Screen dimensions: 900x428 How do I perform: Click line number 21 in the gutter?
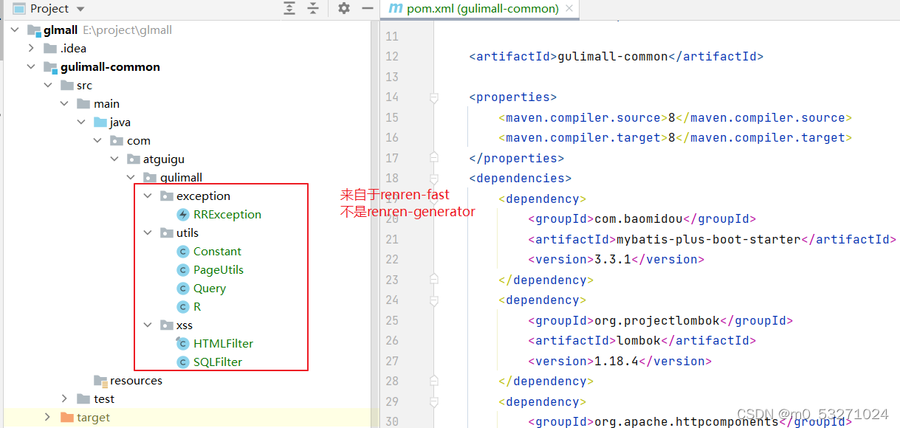coord(391,240)
